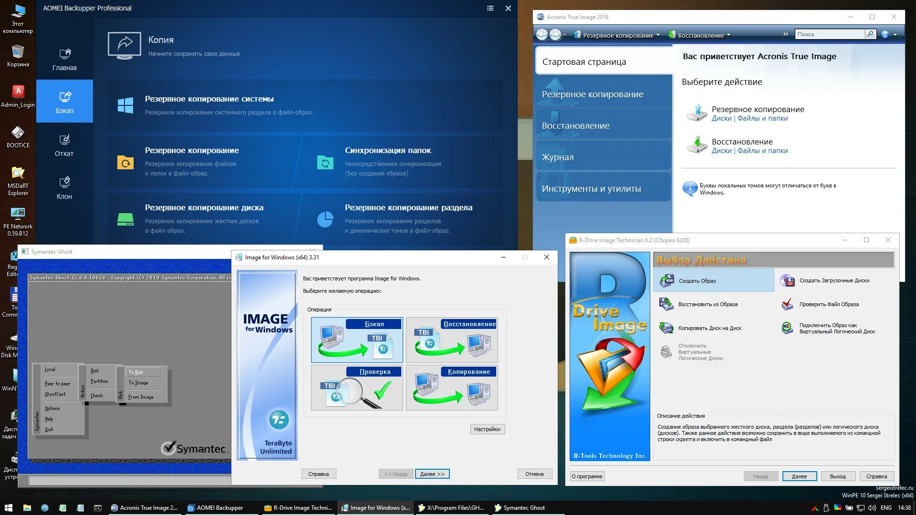
Task: Click the Acronis search magnifier button
Action: click(x=871, y=34)
